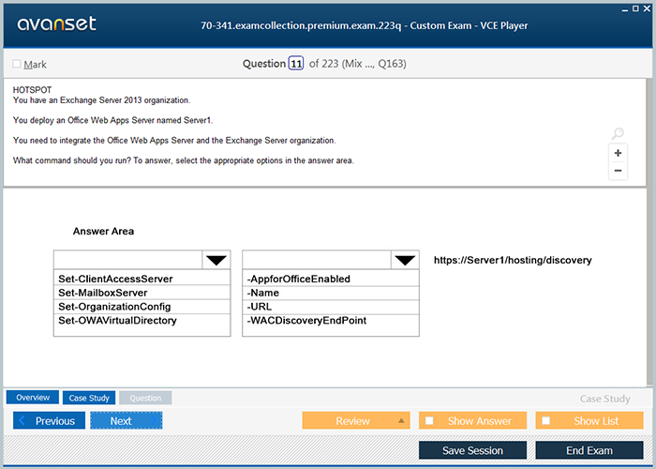Enable the Show List checkbox
656x469 pixels.
click(x=546, y=421)
